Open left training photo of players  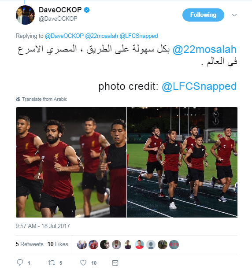71,162
